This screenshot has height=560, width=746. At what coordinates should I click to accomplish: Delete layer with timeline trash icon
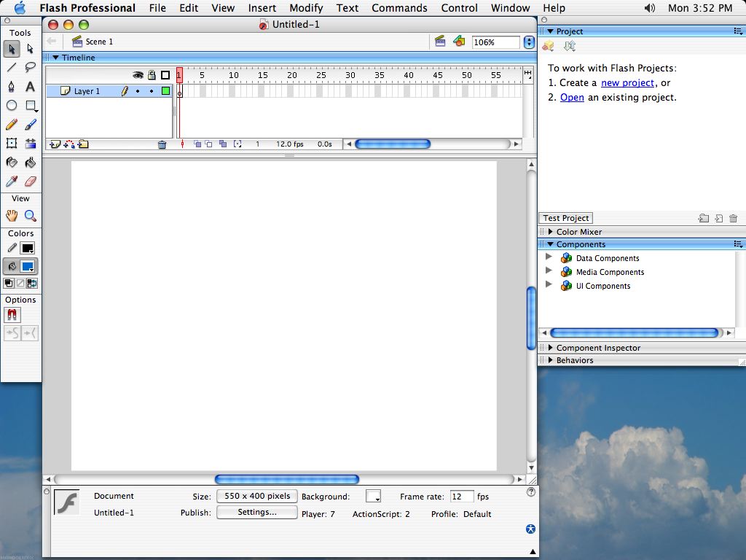tap(162, 144)
